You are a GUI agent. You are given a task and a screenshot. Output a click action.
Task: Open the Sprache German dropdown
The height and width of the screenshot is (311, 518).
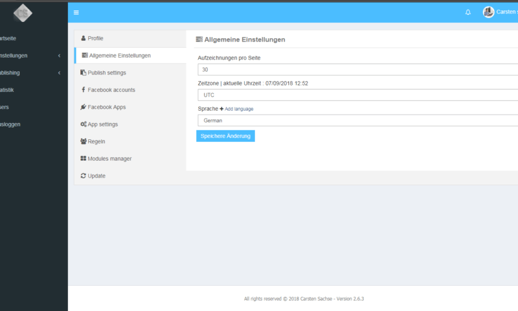click(x=358, y=121)
